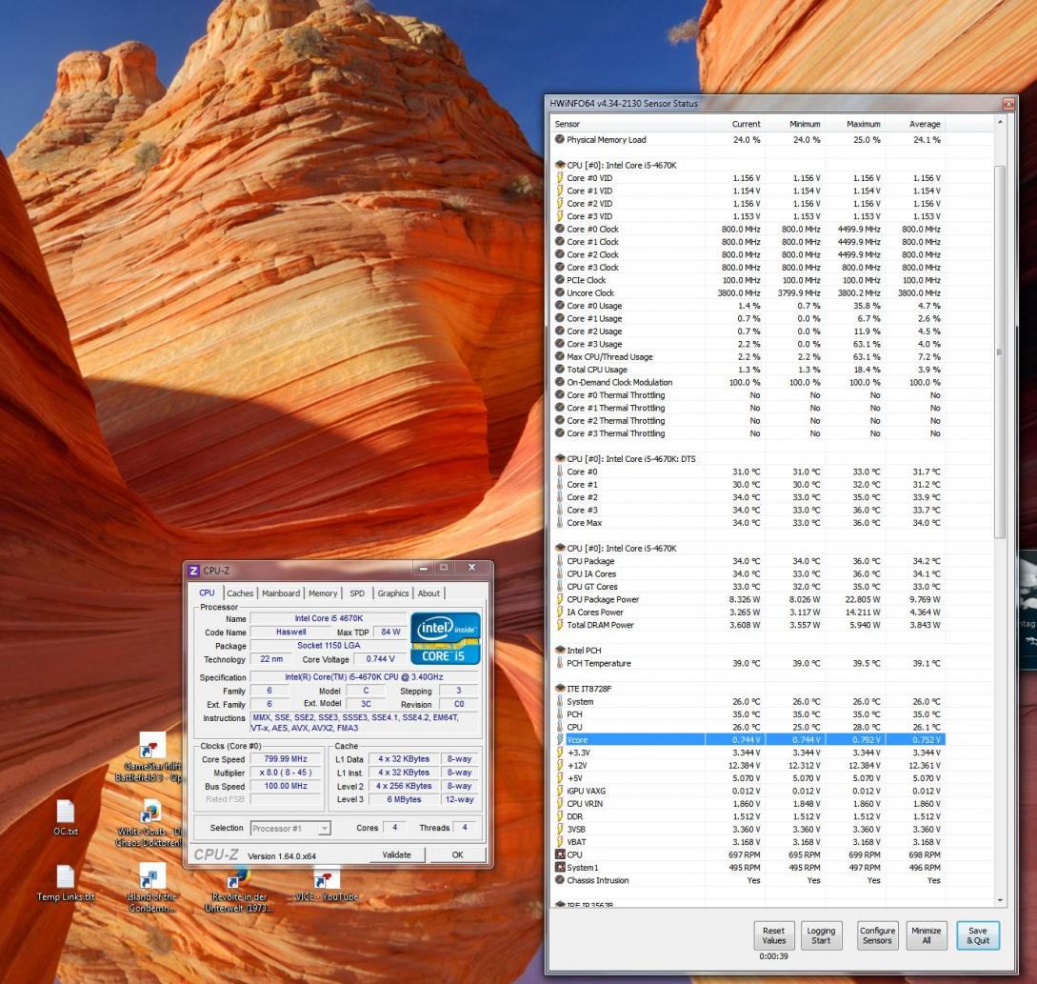Click the Sensor column header
This screenshot has width=1037, height=984.
click(627, 124)
